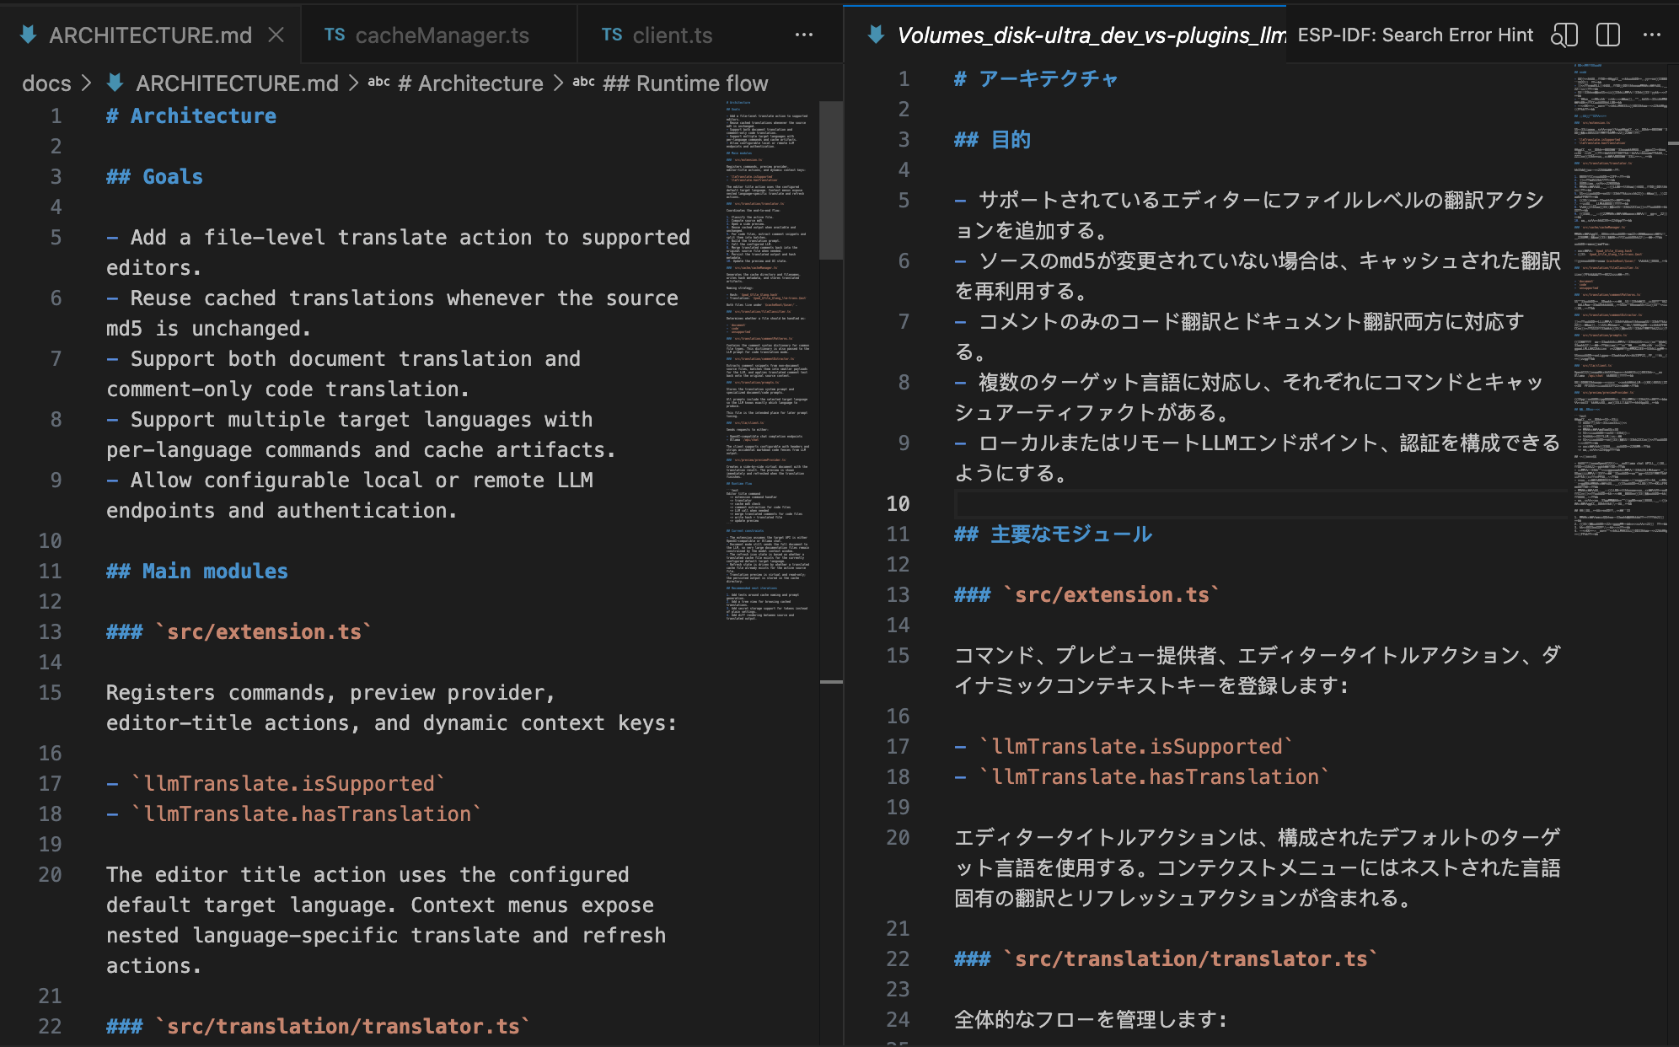Open More Actions via the ellipsis on the right editor group
The image size is (1679, 1047).
pos(1650,35)
